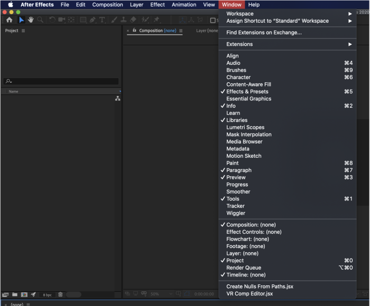The image size is (370, 306).
Task: Uncheck Timeline: (none) entry
Action: point(288,275)
